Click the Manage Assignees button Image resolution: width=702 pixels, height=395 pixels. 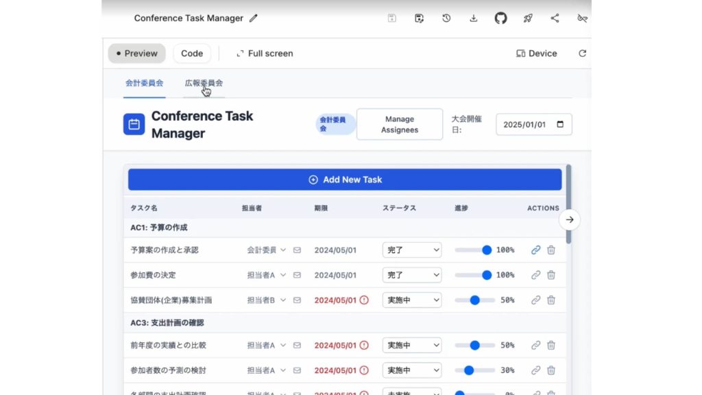pyautogui.click(x=400, y=124)
